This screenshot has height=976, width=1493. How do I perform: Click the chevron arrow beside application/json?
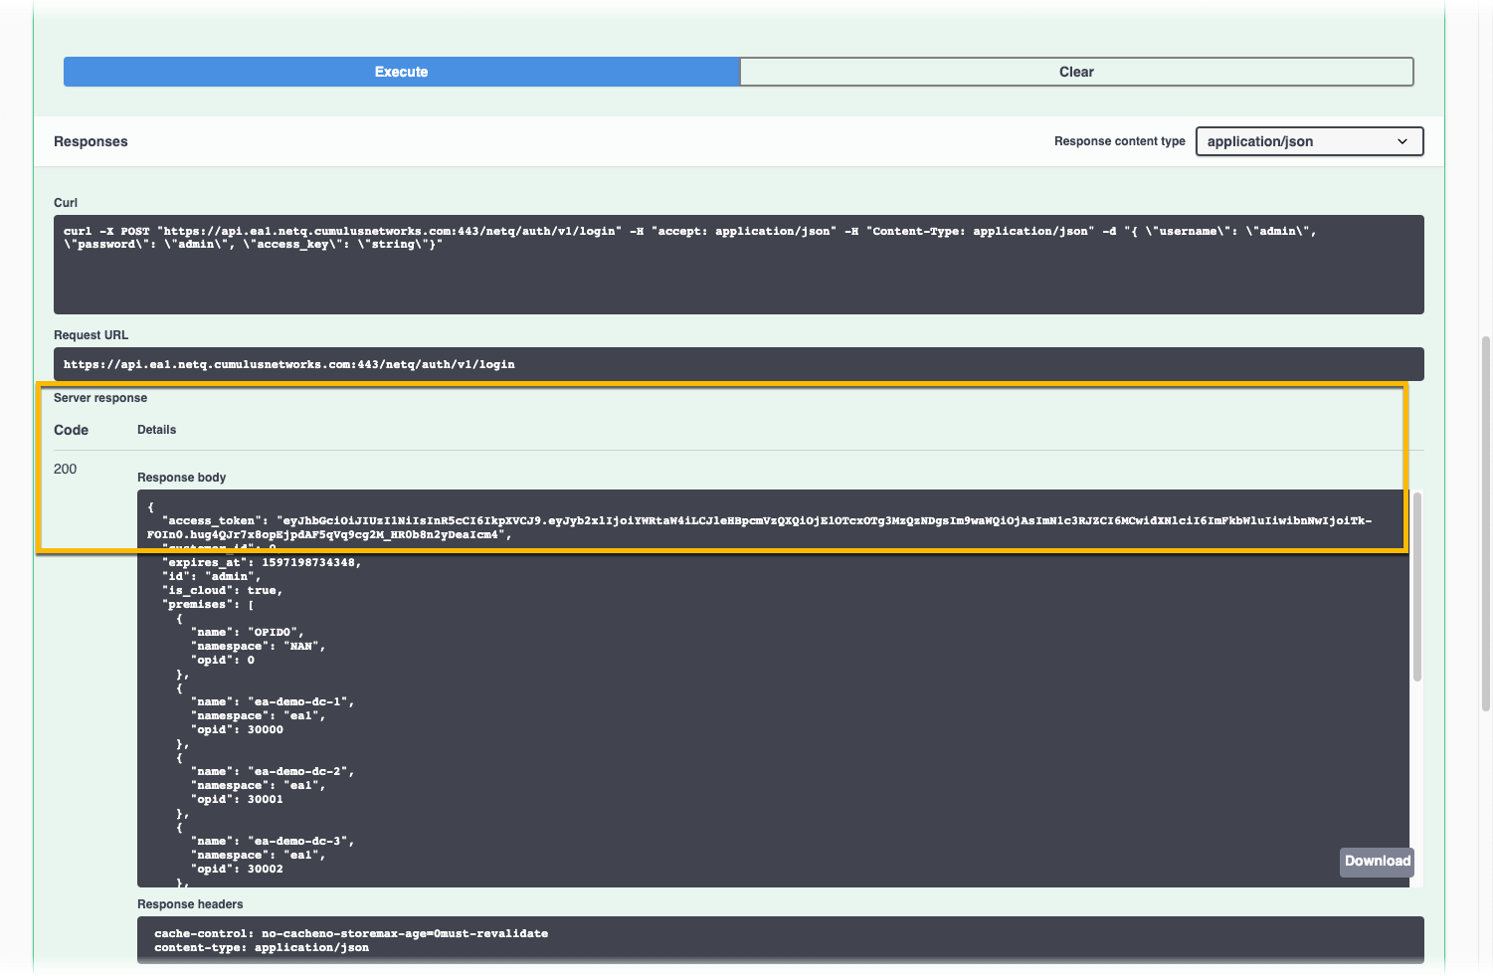[1401, 141]
